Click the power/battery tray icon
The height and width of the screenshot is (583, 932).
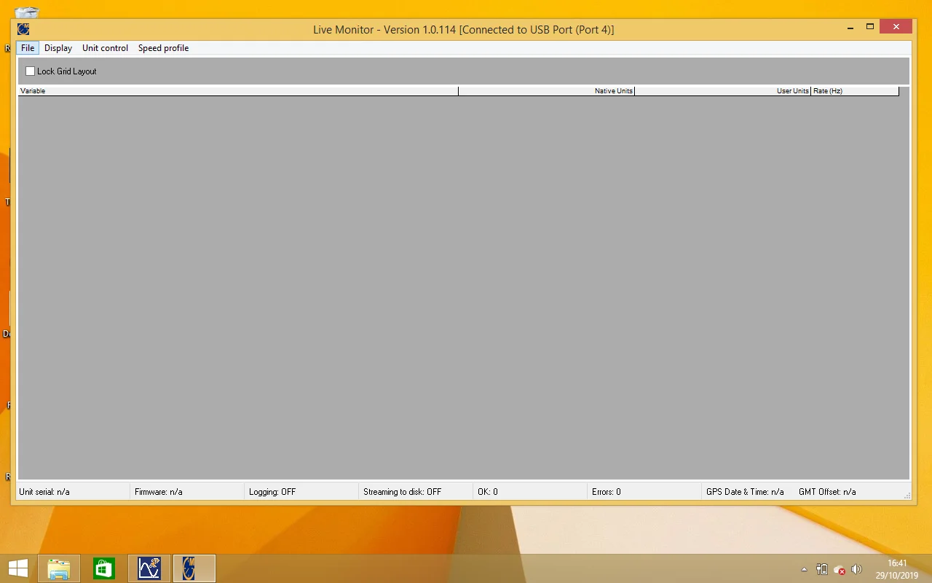pyautogui.click(x=822, y=569)
